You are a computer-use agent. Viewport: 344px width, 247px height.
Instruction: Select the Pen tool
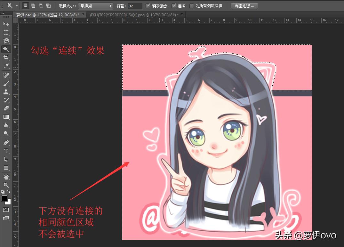[5, 142]
